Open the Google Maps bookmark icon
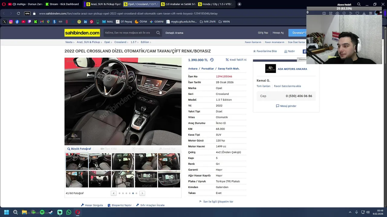The image size is (387, 217). [x=48, y=22]
